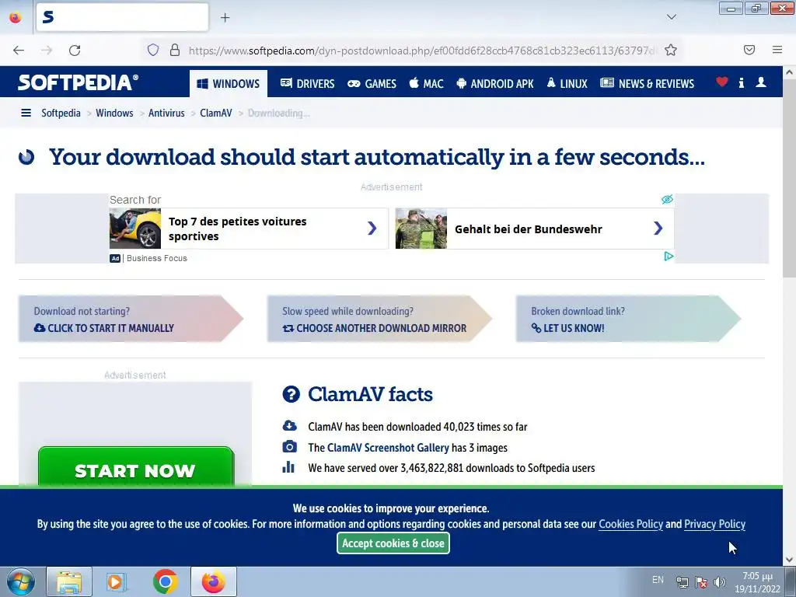796x597 pixels.
Task: Click the scrollbar up arrow
Action: (789, 72)
